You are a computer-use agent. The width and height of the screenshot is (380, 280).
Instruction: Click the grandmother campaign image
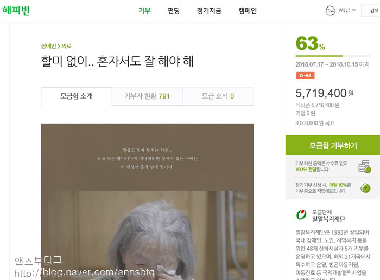pos(147,202)
